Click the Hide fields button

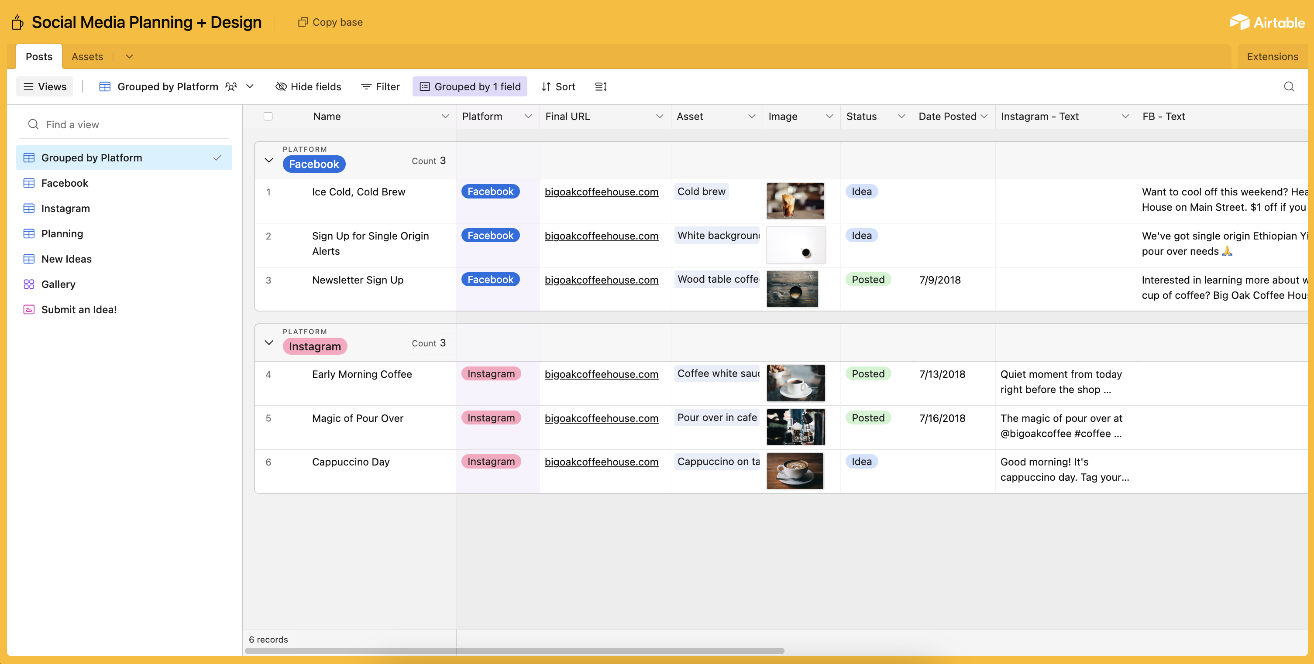point(308,87)
